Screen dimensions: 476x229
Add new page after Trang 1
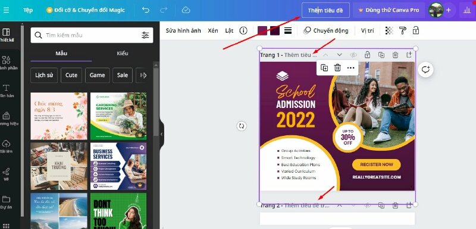(409, 55)
